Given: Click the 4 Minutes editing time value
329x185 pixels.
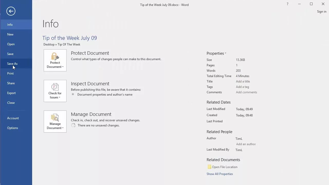Looking at the screenshot, I should click(243, 76).
